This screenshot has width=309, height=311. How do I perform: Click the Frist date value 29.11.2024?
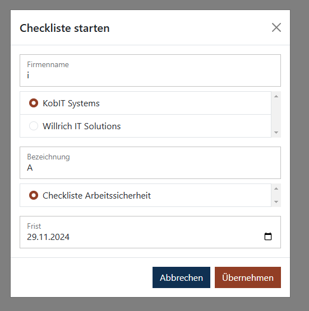[x=48, y=237]
